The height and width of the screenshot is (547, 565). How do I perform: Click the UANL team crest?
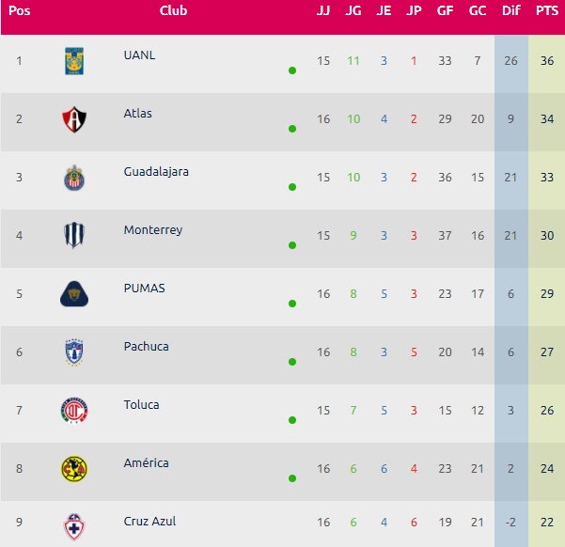pyautogui.click(x=74, y=60)
